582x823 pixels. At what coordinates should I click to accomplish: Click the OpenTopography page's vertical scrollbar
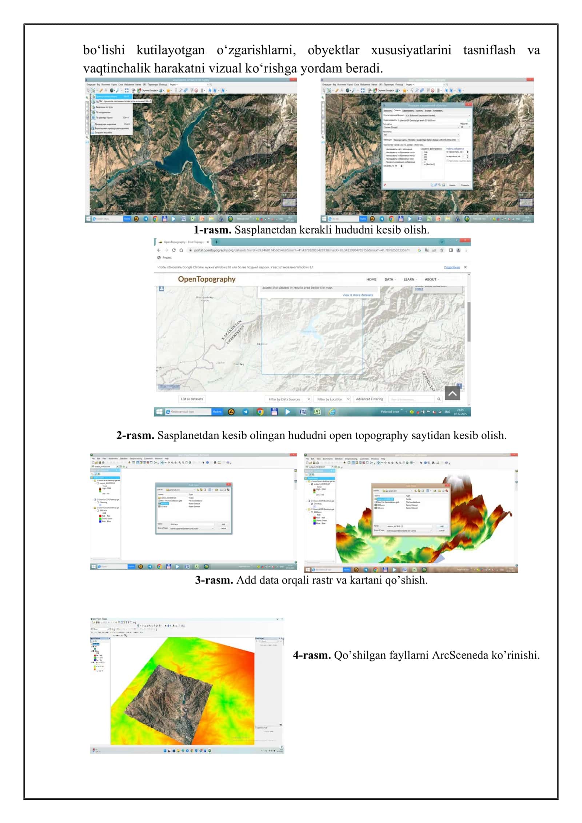(469, 322)
